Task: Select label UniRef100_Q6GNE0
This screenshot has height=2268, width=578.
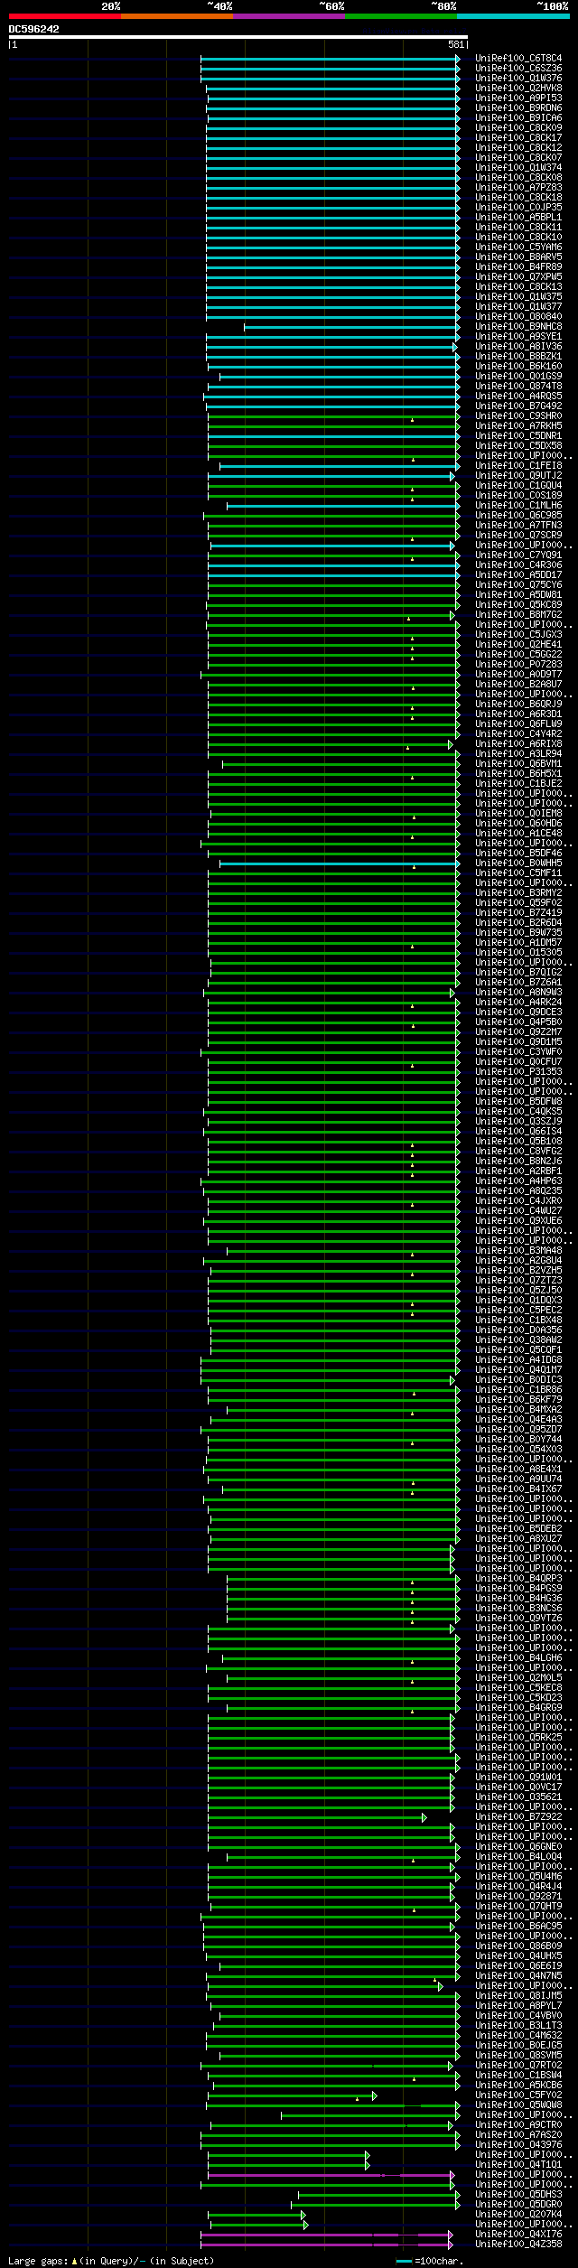Action: pos(518,1846)
